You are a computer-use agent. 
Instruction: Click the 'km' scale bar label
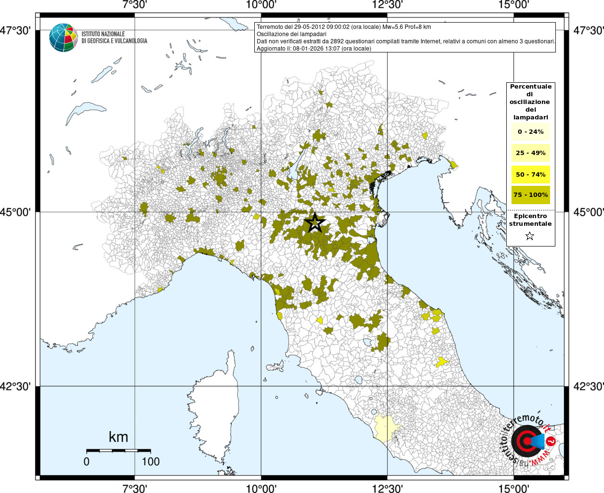click(118, 437)
